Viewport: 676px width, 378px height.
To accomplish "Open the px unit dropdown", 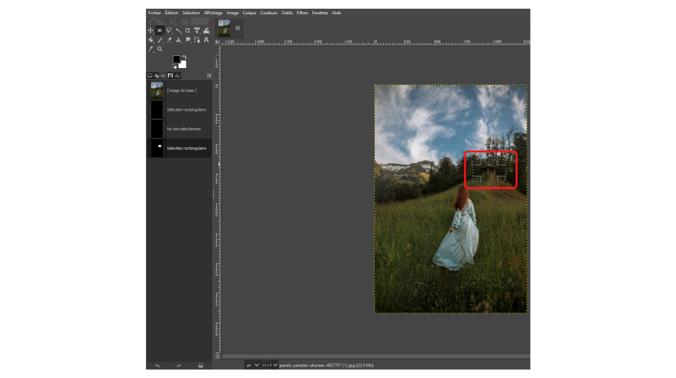I will coord(253,365).
